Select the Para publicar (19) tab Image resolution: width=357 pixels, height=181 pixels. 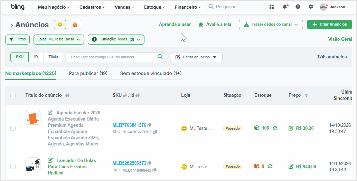tap(88, 73)
